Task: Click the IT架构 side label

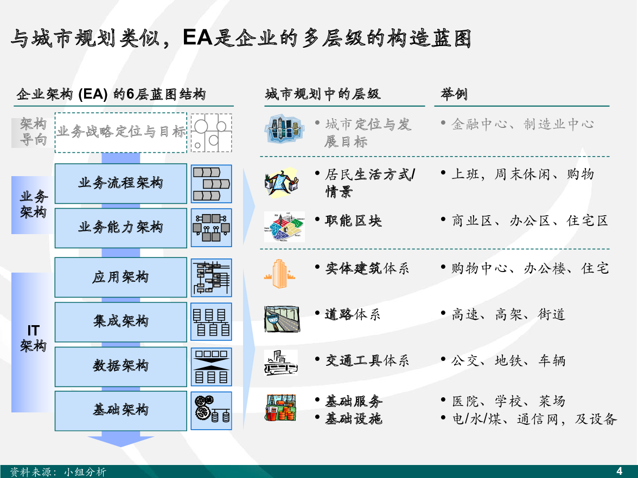Action: (33, 338)
